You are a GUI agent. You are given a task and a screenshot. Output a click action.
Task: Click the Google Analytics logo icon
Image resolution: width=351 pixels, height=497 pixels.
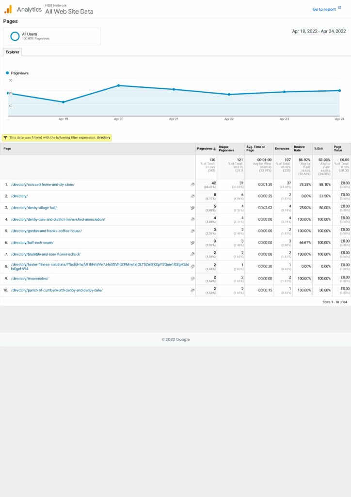(x=8, y=9)
